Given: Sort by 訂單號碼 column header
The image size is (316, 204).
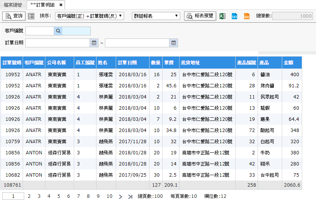Looking at the screenshot, I should (x=12, y=63).
